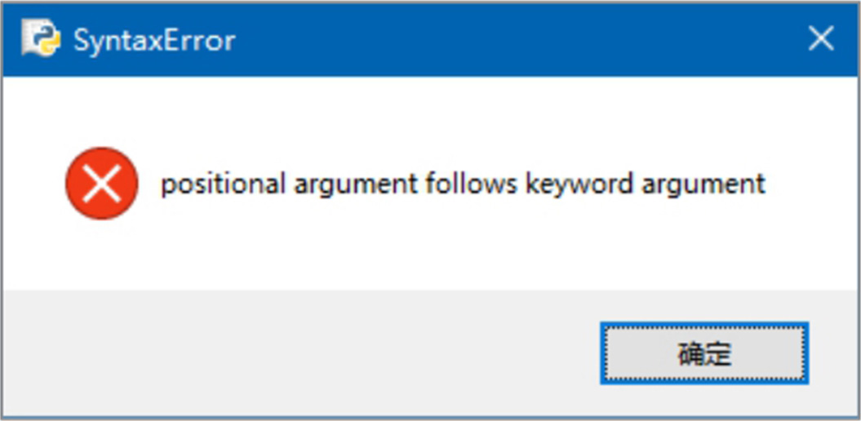Image resolution: width=861 pixels, height=421 pixels.
Task: Click the positional argument error message
Action: [x=463, y=185]
